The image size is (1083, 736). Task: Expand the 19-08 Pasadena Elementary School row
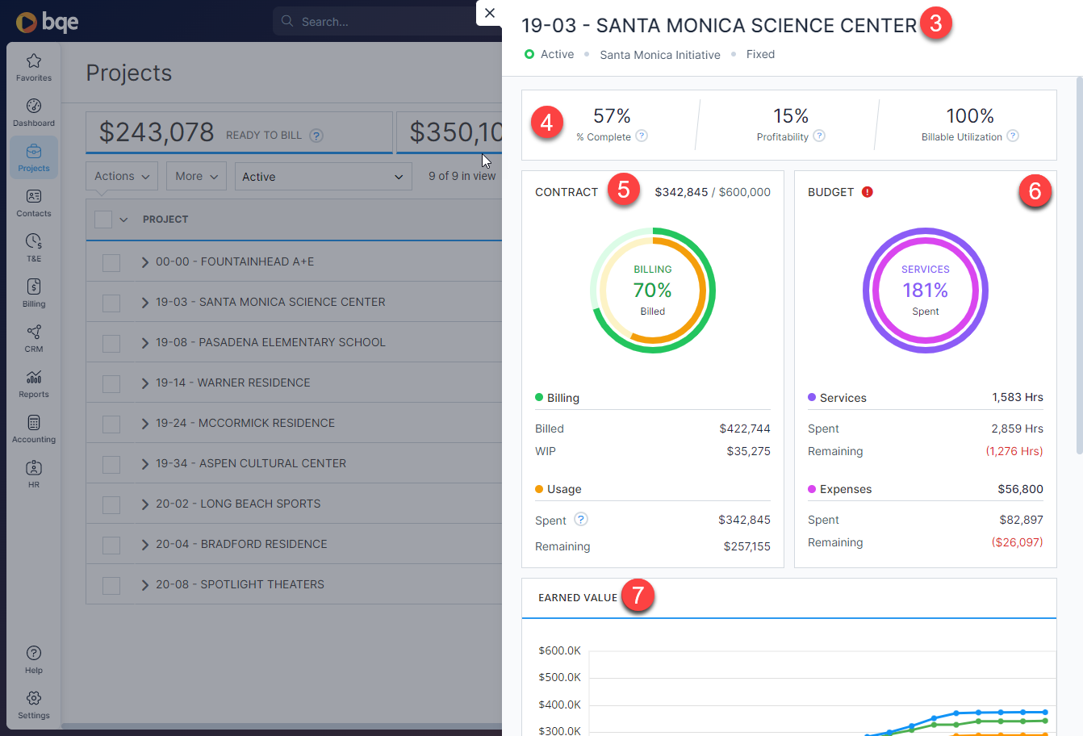point(145,343)
